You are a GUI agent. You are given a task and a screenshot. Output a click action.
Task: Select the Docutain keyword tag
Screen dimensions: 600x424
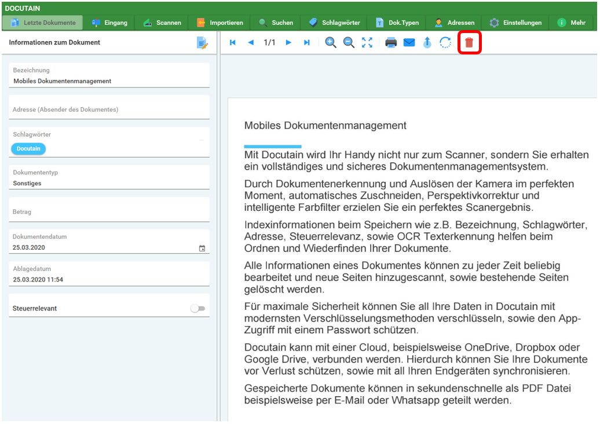click(28, 148)
